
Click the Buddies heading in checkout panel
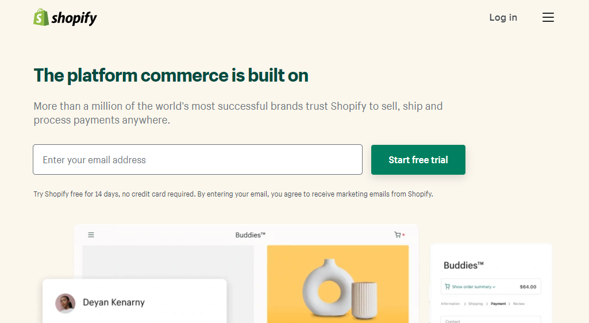464,265
